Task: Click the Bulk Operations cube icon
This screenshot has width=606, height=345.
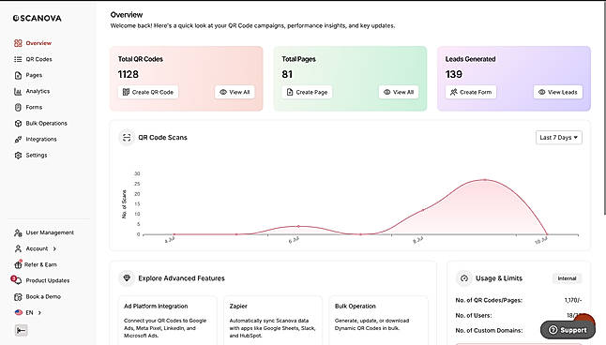Action: click(18, 123)
